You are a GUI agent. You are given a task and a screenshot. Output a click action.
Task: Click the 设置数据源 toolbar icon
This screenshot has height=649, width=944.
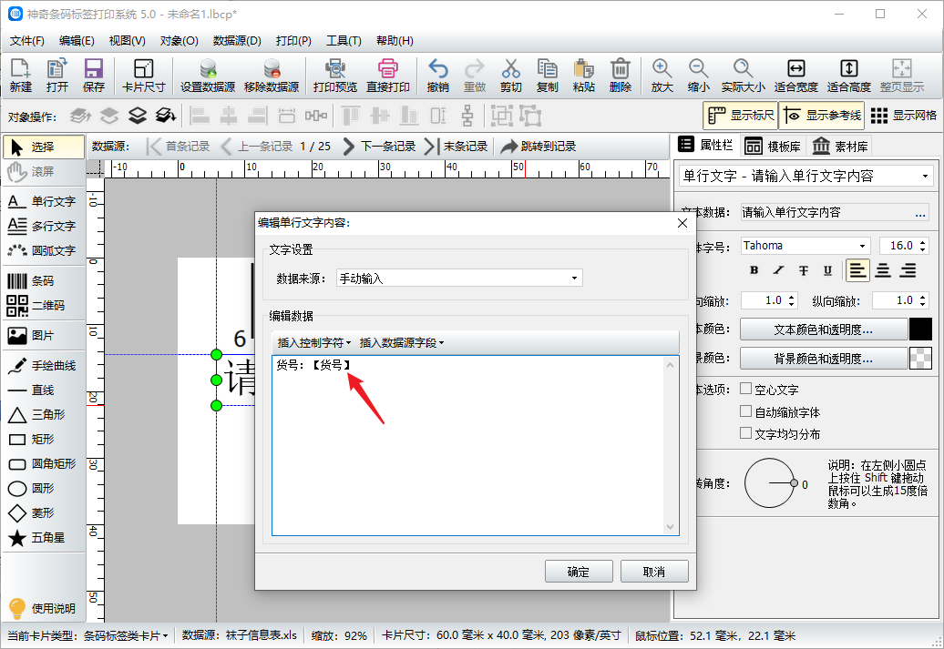(x=207, y=76)
